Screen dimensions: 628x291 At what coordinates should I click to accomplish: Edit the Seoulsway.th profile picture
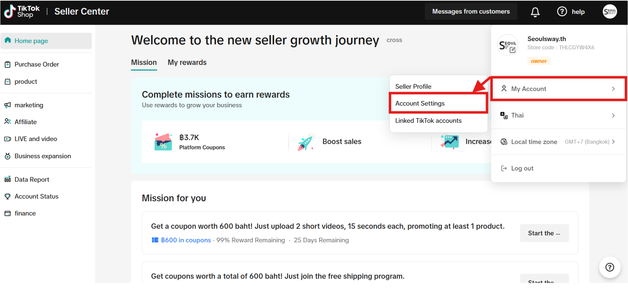(x=508, y=45)
